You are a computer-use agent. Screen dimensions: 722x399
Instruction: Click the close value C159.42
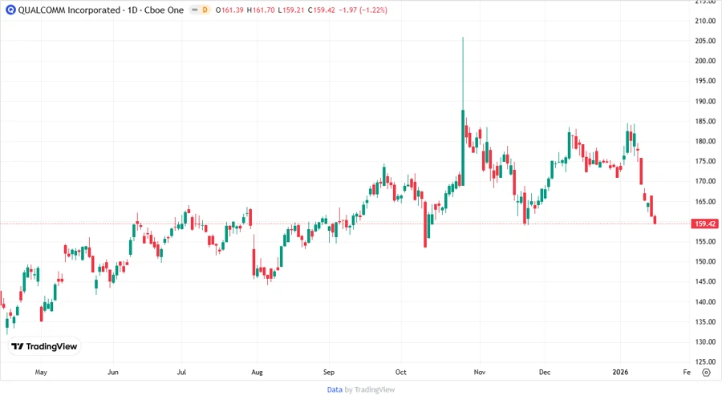(x=322, y=10)
